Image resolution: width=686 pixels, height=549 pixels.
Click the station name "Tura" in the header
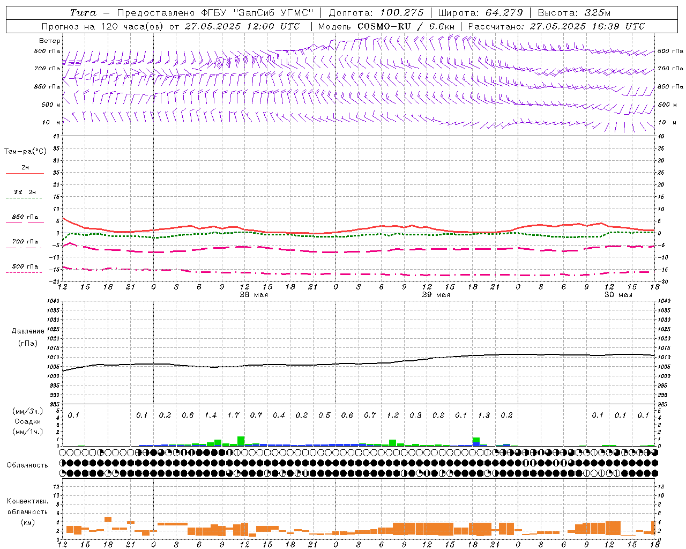(83, 13)
